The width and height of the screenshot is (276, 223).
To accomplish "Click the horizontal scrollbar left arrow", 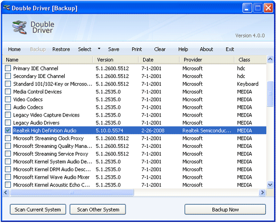I will point(6,192).
